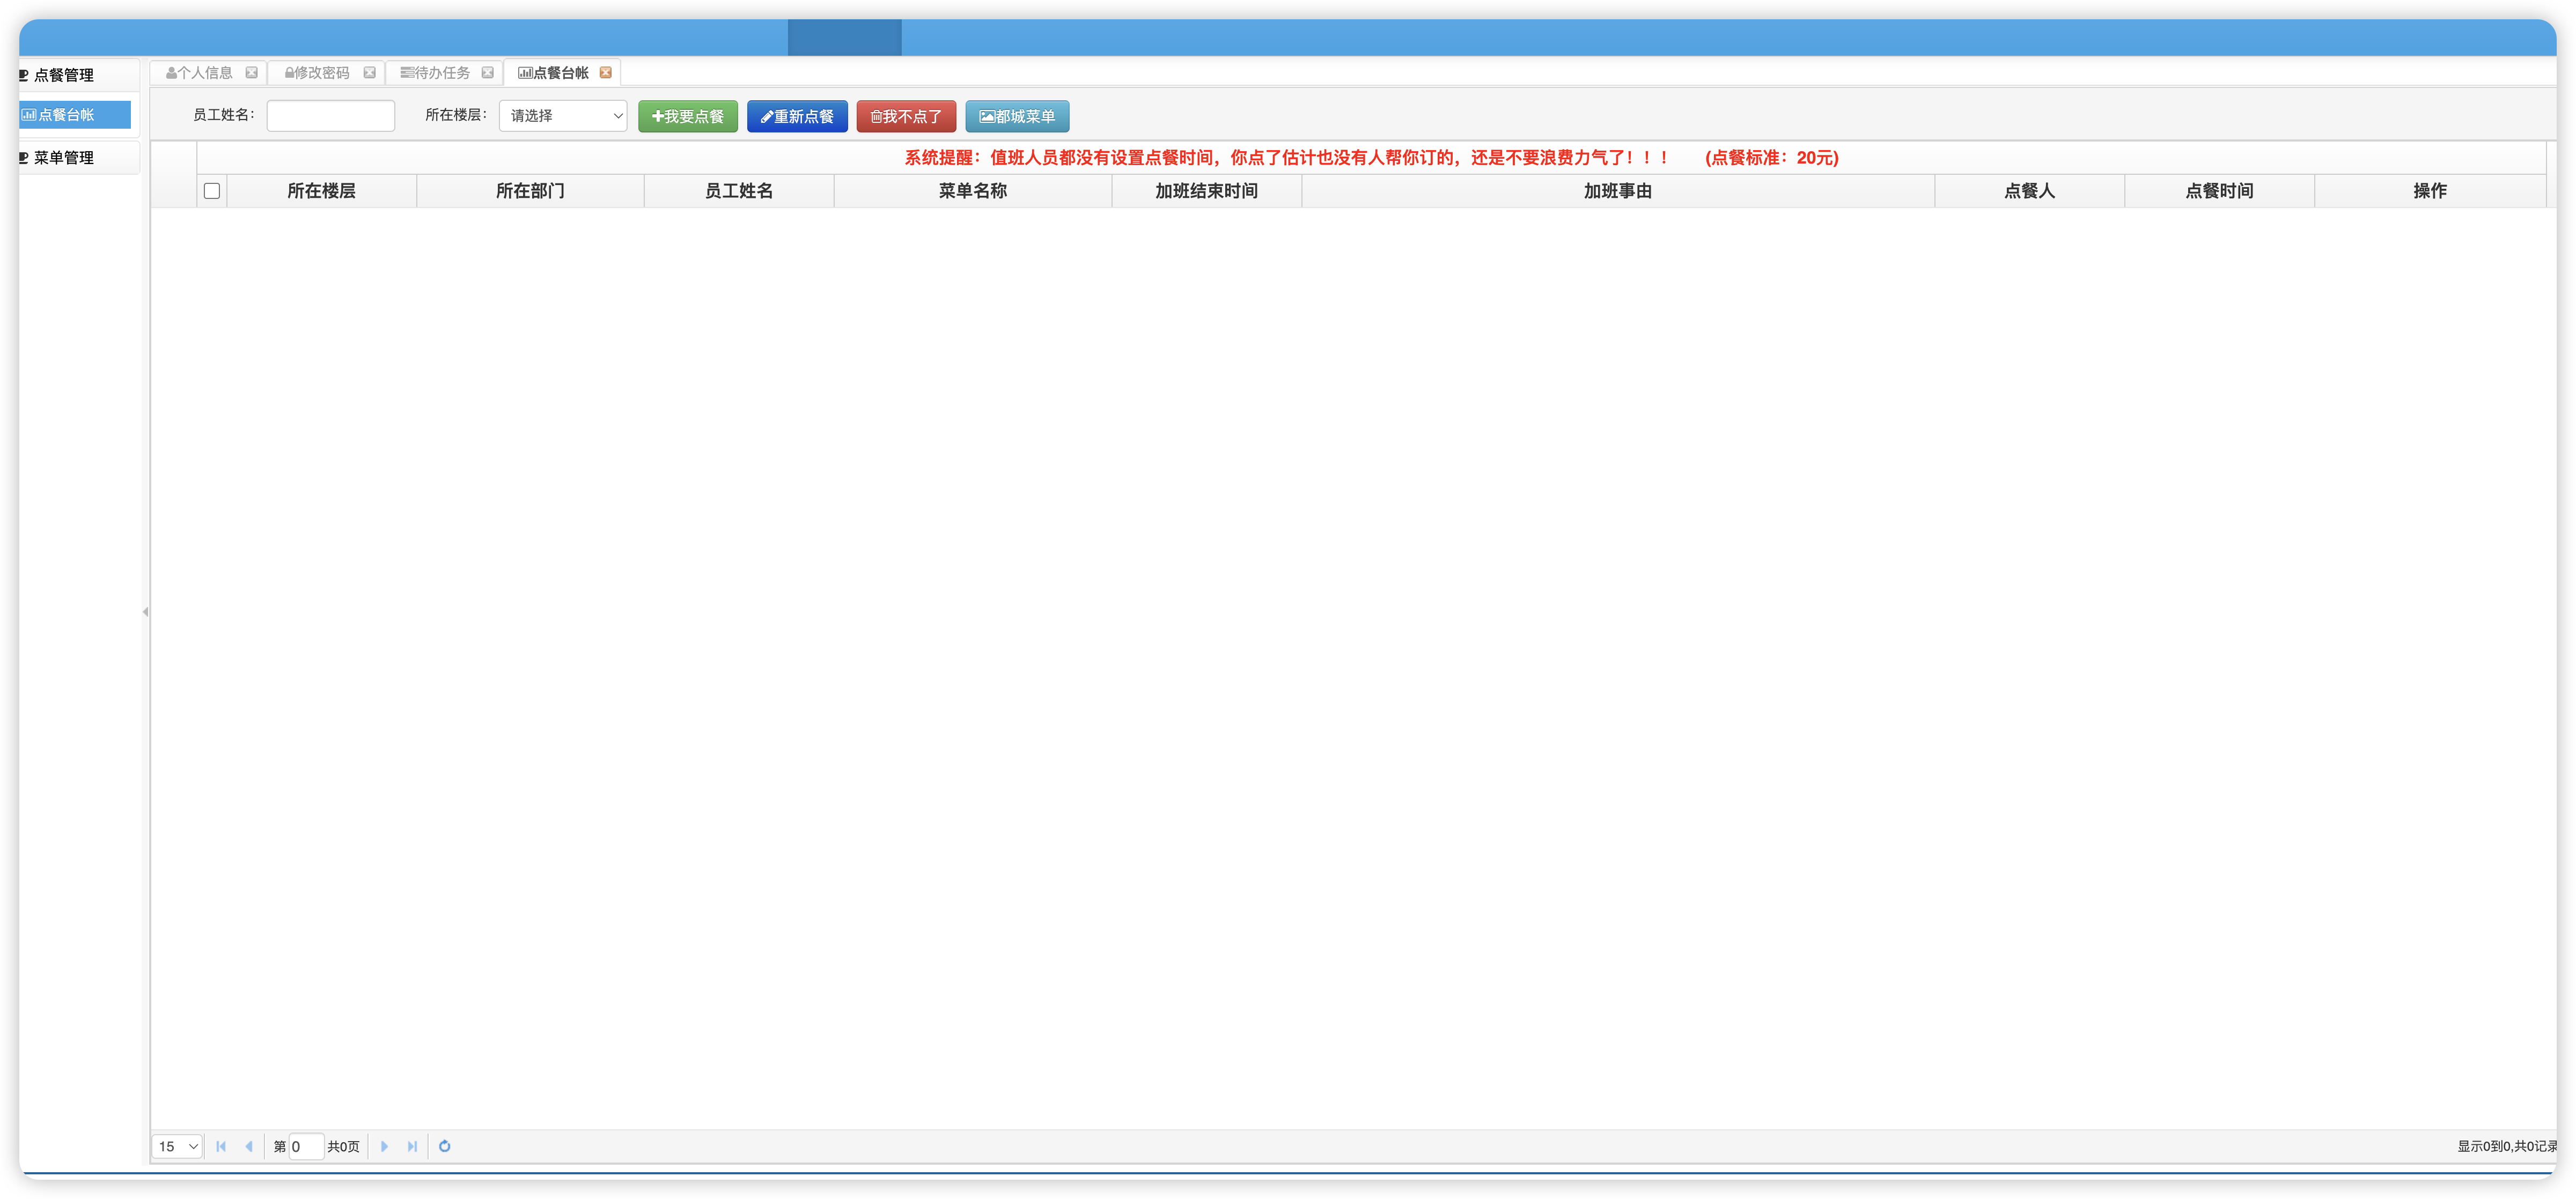The image size is (2576, 1199).
Task: Close the 点餐台帐 tab
Action: tap(606, 73)
